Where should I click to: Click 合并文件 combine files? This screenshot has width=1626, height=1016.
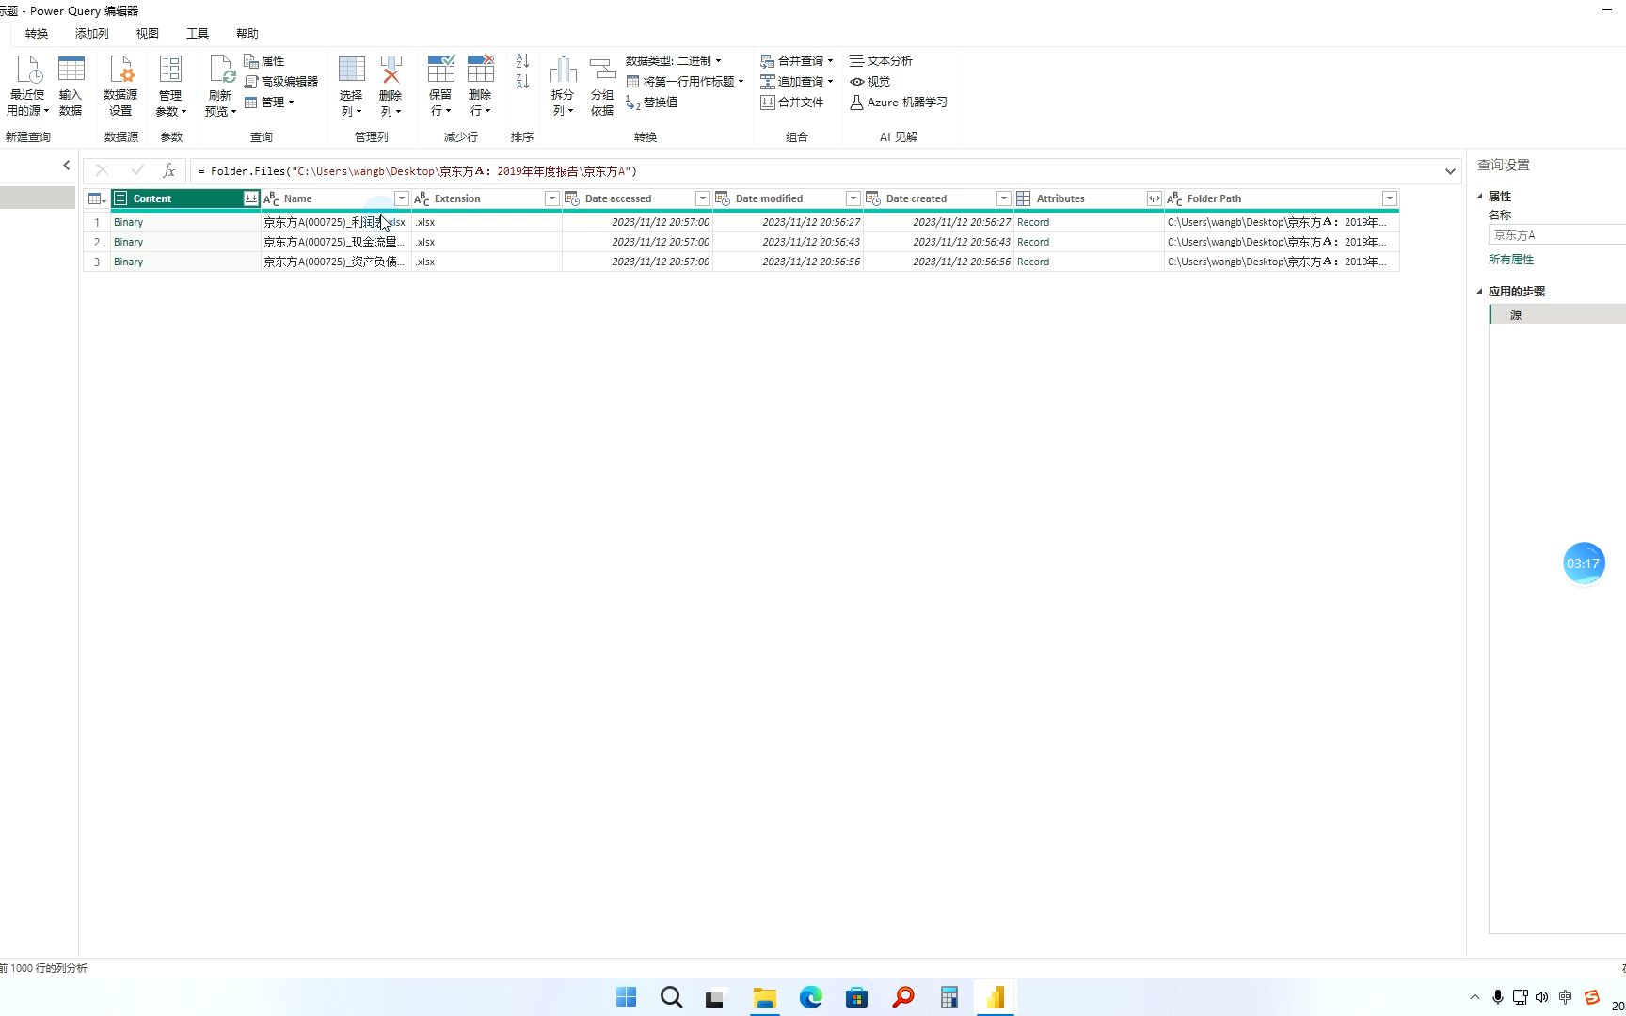pos(792,102)
